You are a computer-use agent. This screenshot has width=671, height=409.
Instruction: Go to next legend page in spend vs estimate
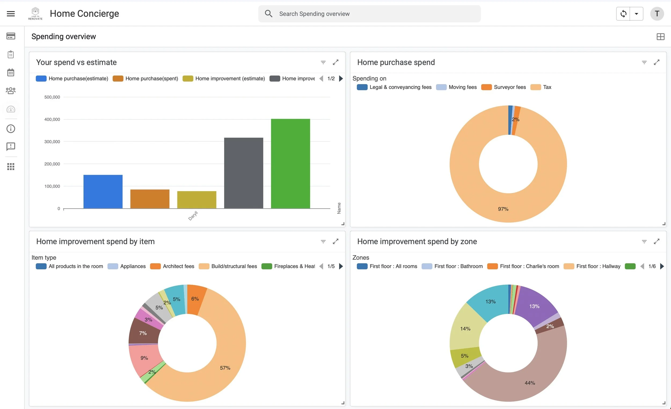coord(341,78)
